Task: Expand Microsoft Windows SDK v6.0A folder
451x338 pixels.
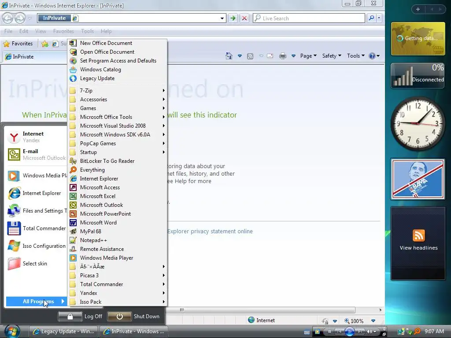Action: (117, 135)
